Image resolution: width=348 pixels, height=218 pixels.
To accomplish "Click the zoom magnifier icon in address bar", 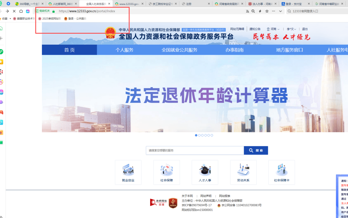I will point(253,11).
